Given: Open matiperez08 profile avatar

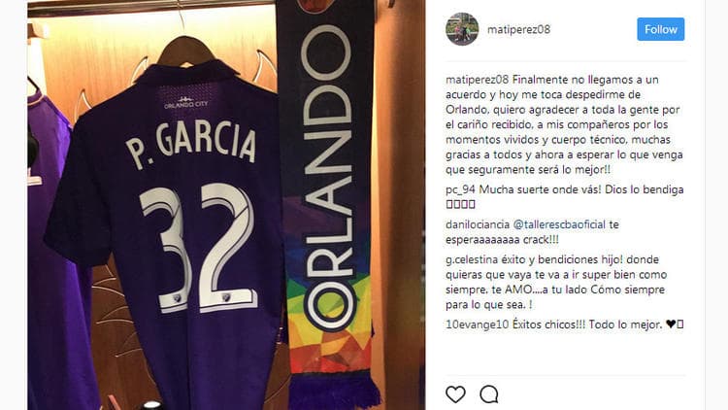Looking at the screenshot, I should [462, 29].
